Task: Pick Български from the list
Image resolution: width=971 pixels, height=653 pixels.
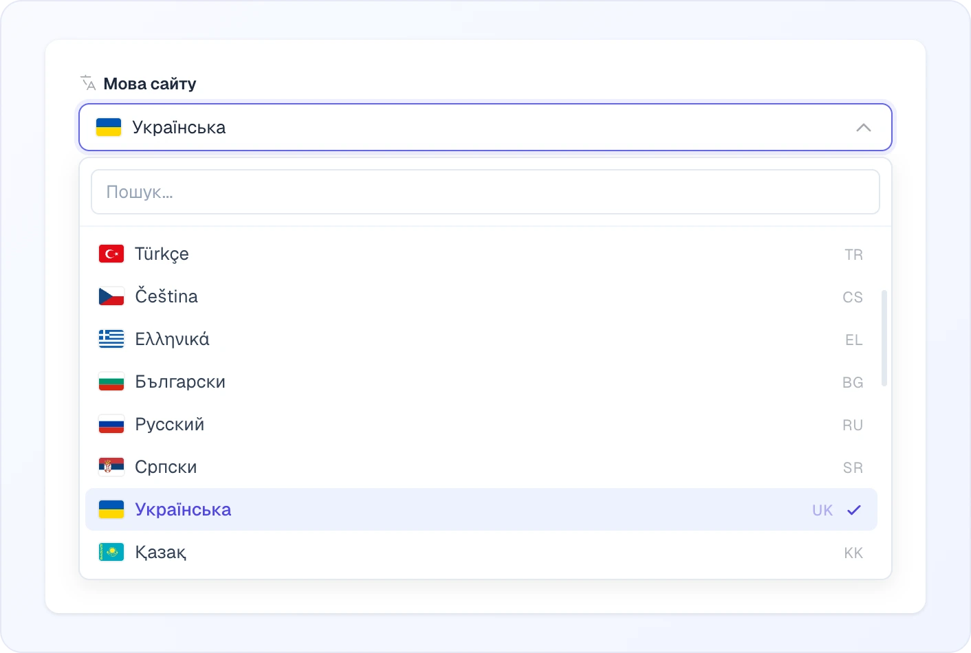Action: (x=481, y=381)
